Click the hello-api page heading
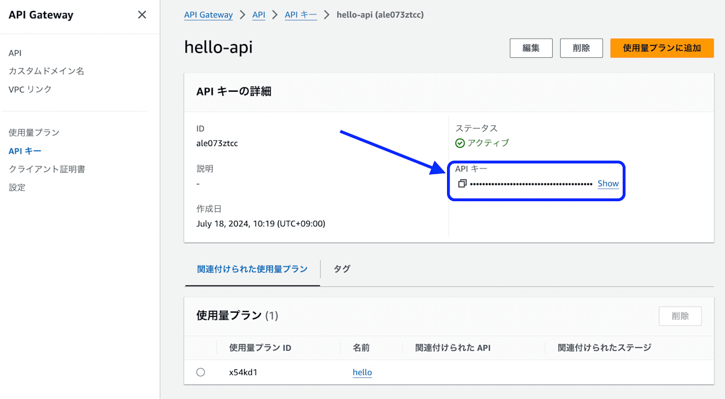 tap(219, 48)
